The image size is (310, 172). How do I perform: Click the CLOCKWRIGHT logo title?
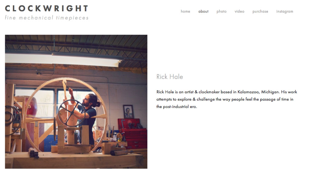tap(46, 8)
